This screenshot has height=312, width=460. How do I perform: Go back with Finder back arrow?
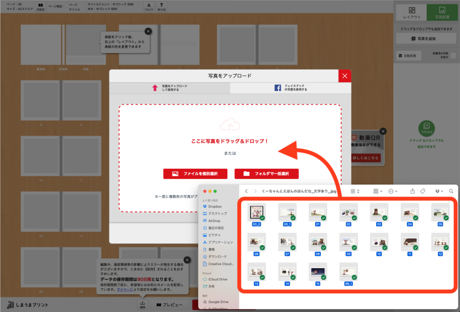246,191
